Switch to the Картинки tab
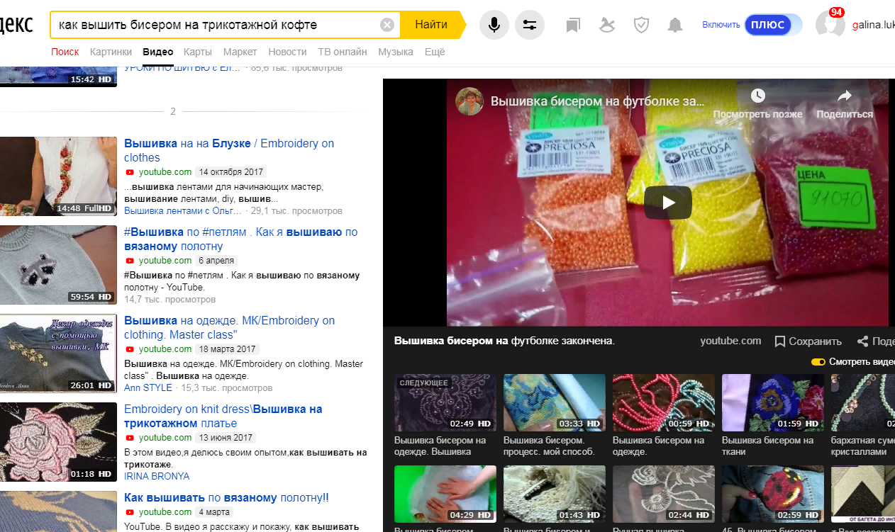The image size is (895, 532). 111,52
